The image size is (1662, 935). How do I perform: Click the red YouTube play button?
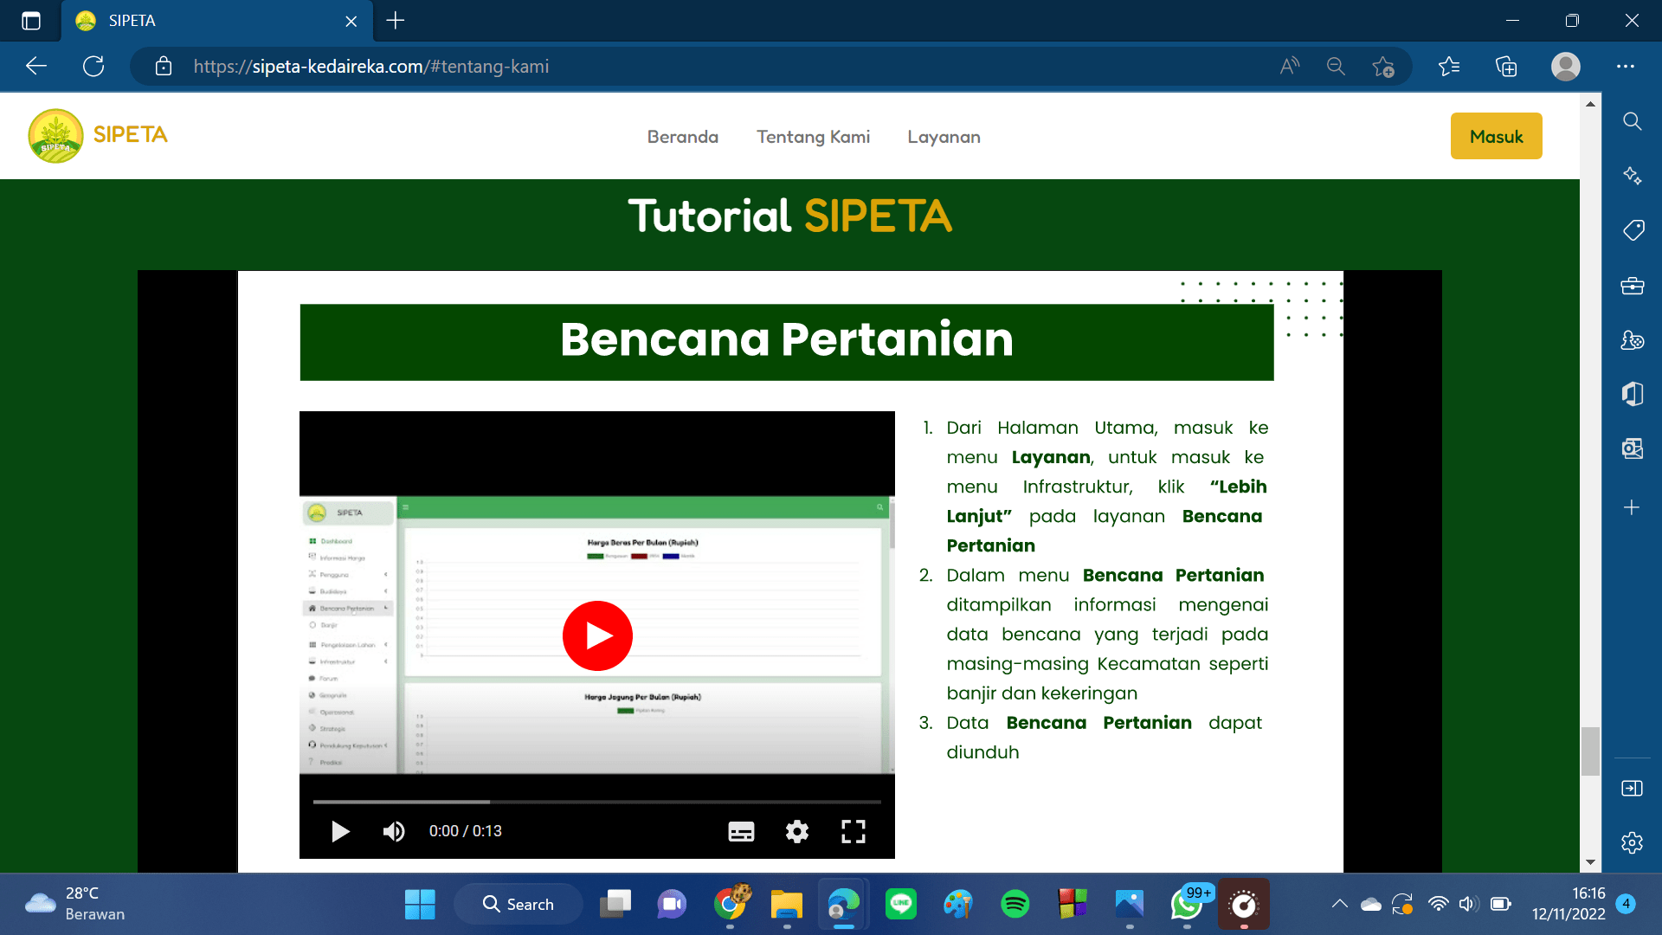pyautogui.click(x=597, y=635)
